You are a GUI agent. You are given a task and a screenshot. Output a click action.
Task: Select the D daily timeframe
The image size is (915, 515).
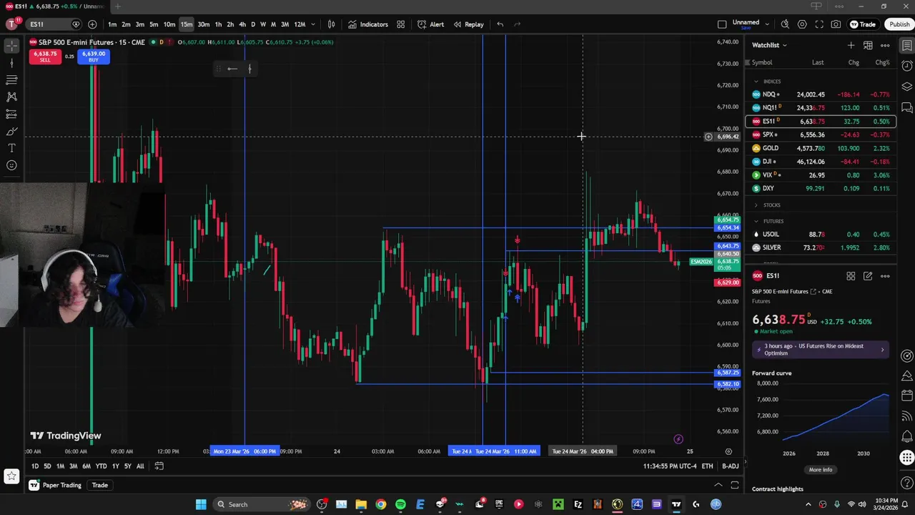coord(252,24)
